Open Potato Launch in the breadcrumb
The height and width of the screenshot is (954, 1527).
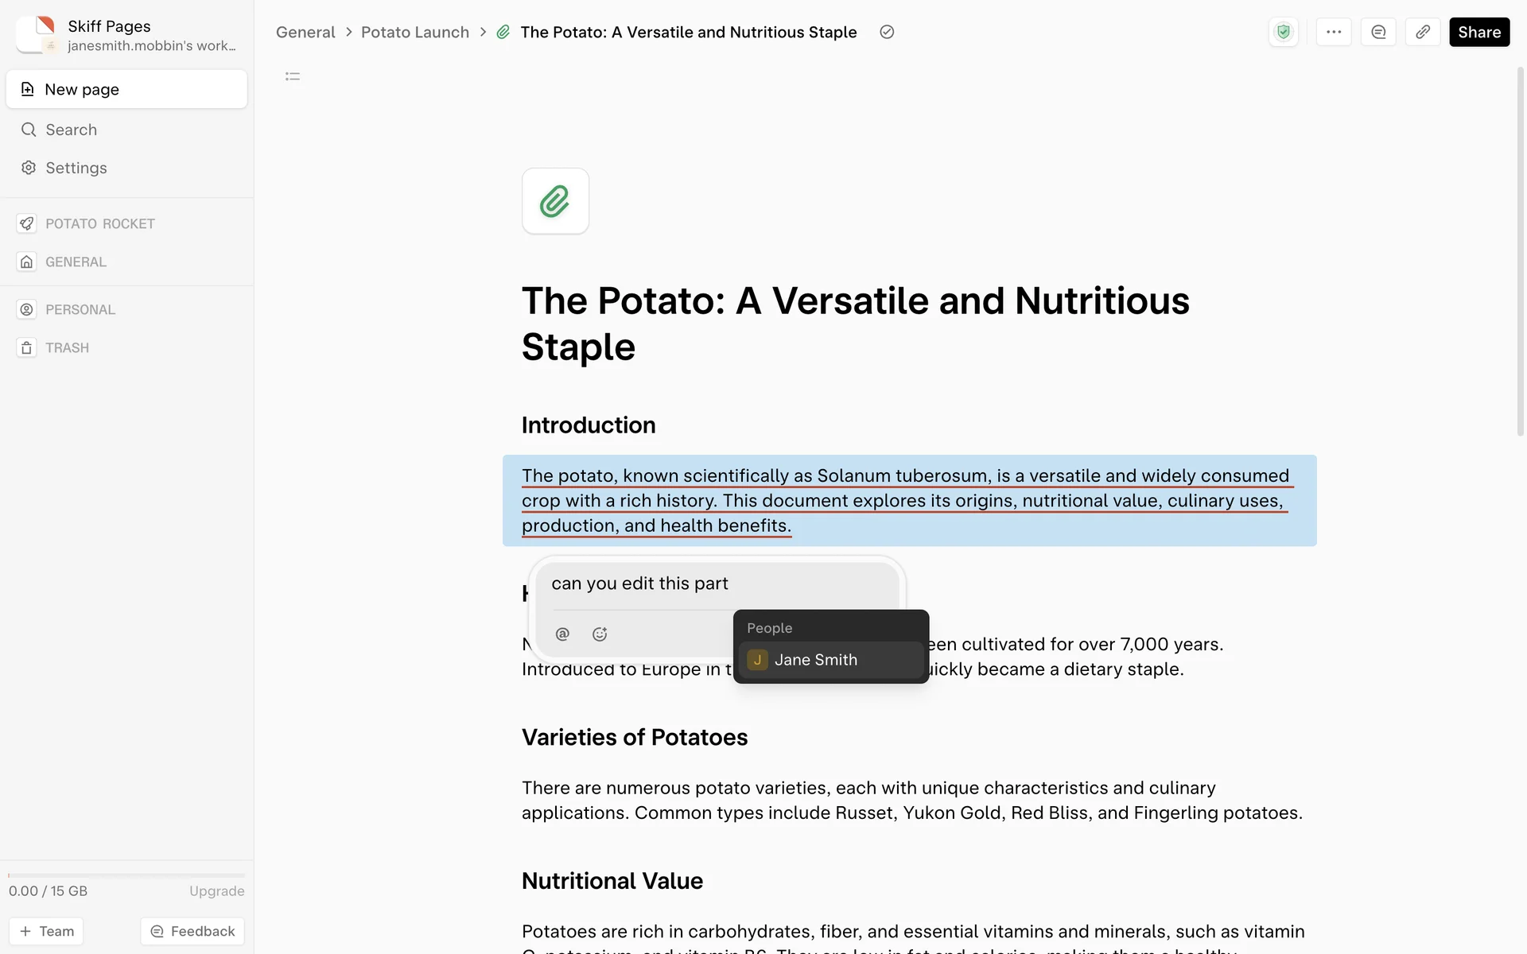point(414,32)
